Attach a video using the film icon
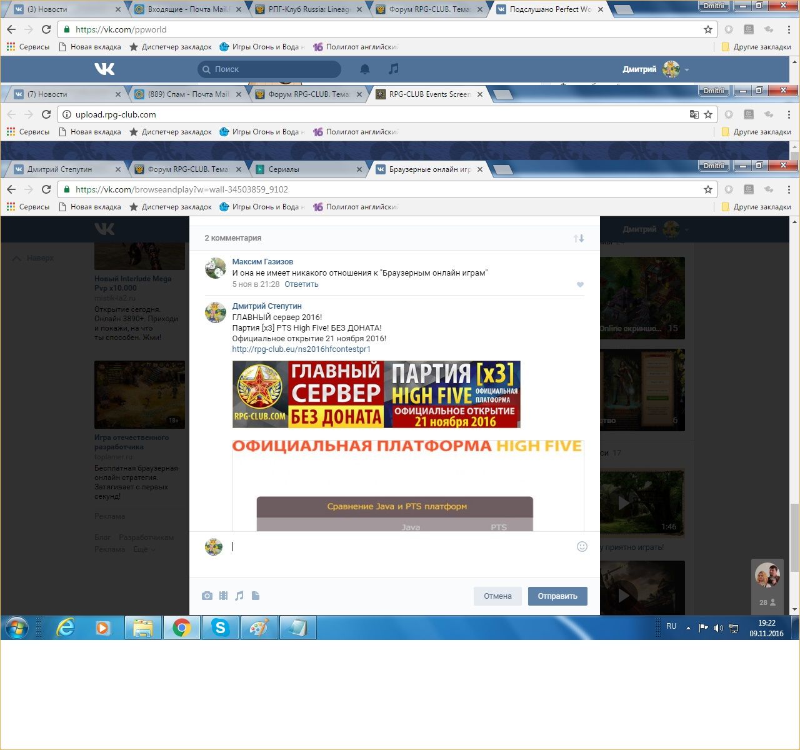Viewport: 800px width, 750px height. pos(223,596)
